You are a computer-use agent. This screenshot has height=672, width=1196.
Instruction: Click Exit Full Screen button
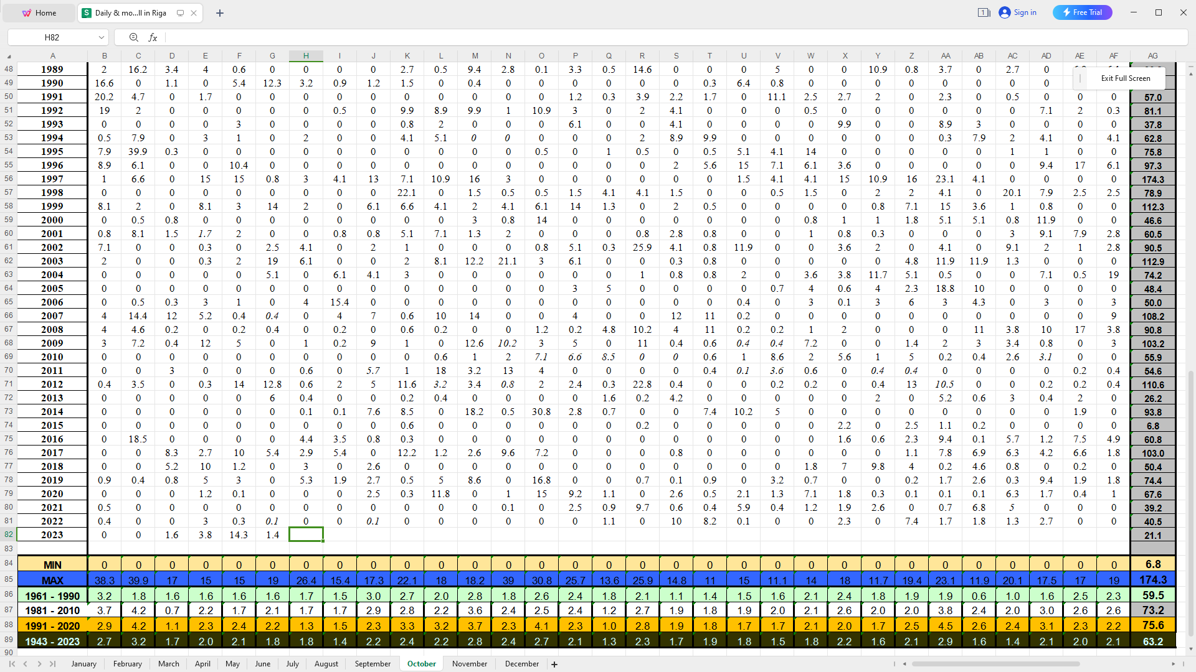pyautogui.click(x=1125, y=78)
